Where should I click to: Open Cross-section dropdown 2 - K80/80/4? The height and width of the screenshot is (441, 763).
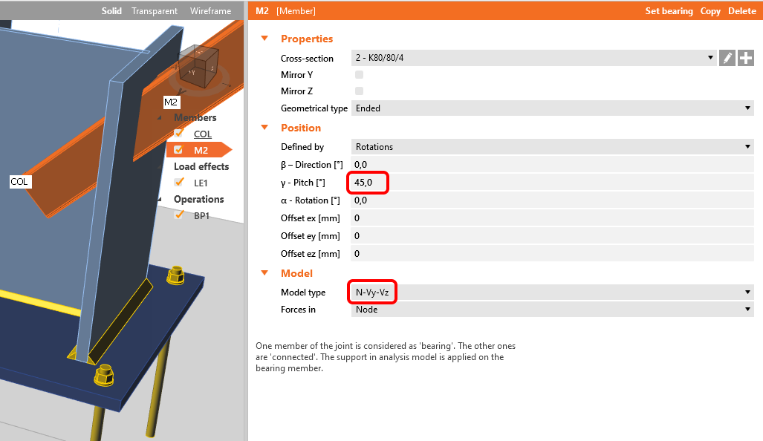(533, 58)
